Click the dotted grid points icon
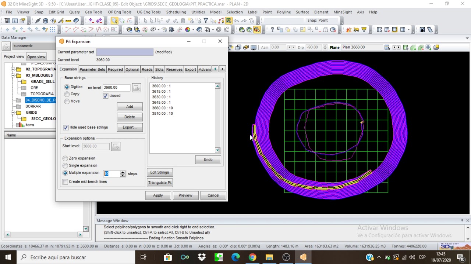 tap(53, 29)
